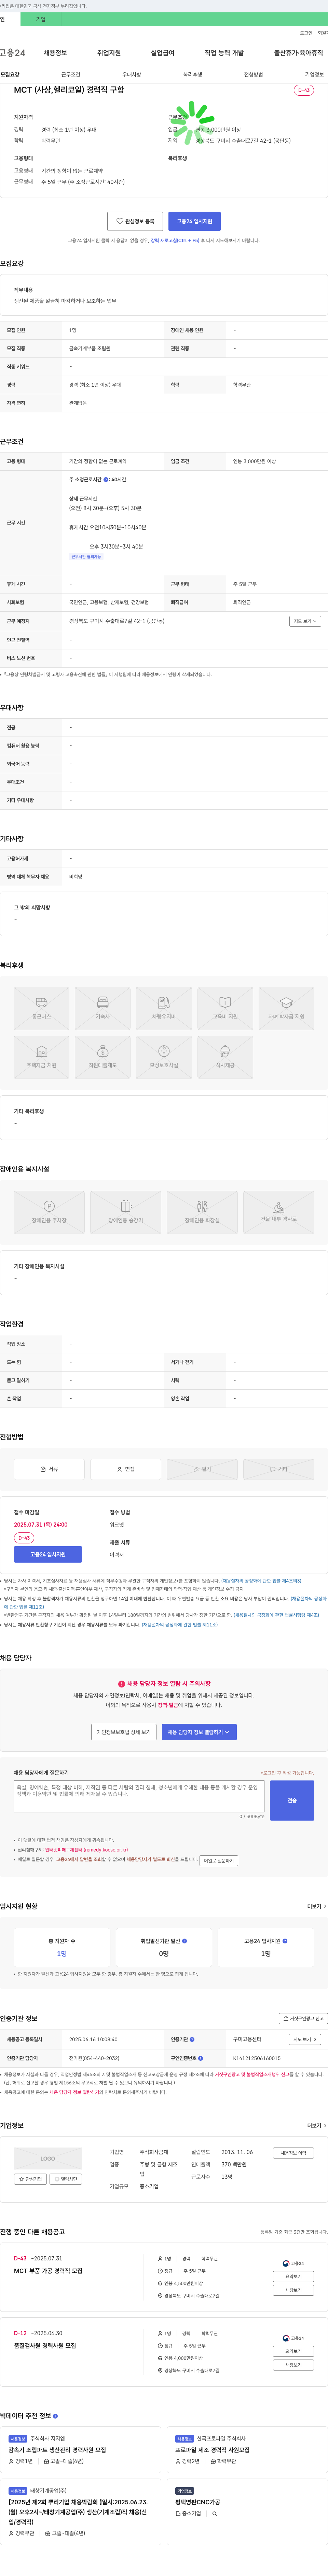Click the 전송 send button
328x2576 pixels.
(x=292, y=1800)
